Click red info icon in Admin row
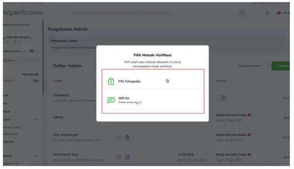This screenshot has width=294, height=169. click(x=249, y=115)
